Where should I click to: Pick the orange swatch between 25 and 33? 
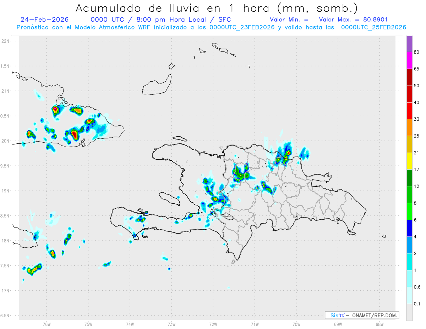pos(409,127)
